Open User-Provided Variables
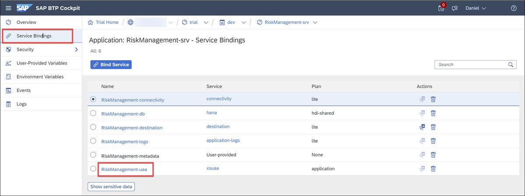The width and height of the screenshot is (525, 196). pos(41,63)
